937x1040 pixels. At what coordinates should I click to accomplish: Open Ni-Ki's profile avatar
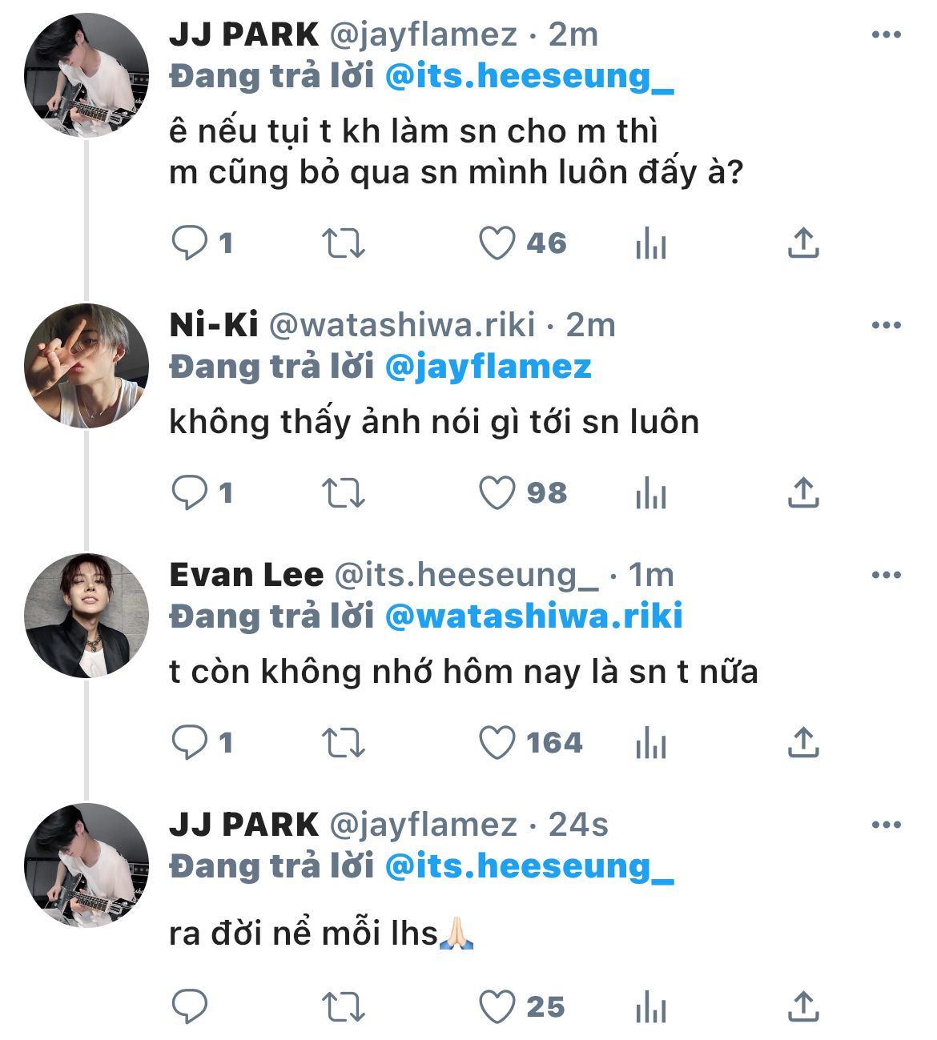(x=86, y=366)
